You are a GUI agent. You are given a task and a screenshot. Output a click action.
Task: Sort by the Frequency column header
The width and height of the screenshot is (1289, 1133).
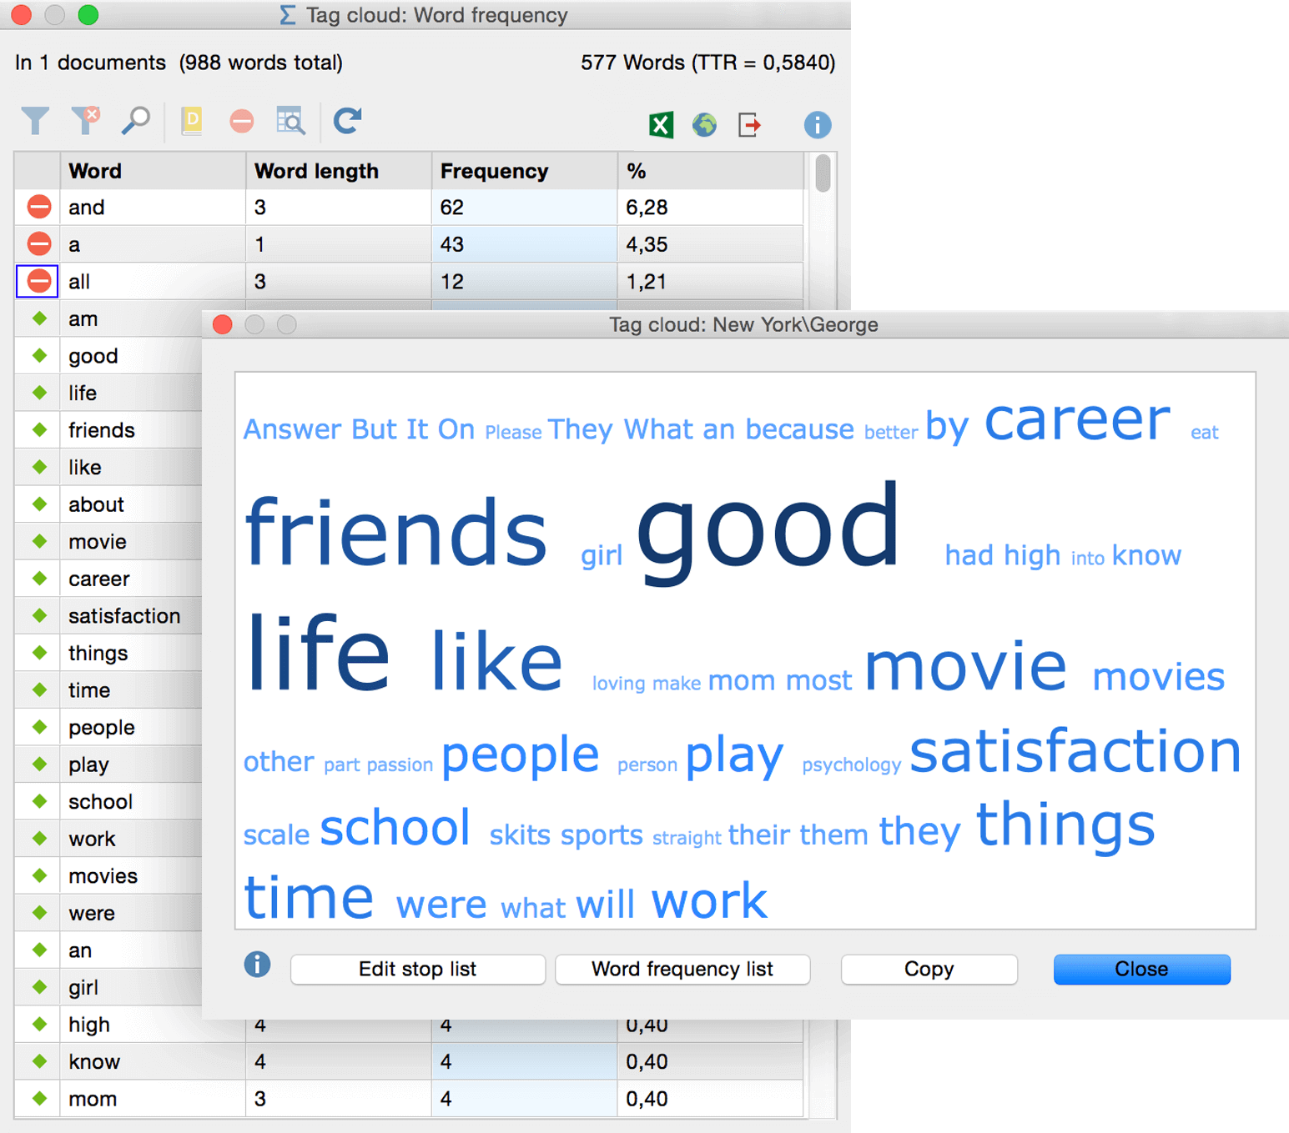pyautogui.click(x=525, y=171)
